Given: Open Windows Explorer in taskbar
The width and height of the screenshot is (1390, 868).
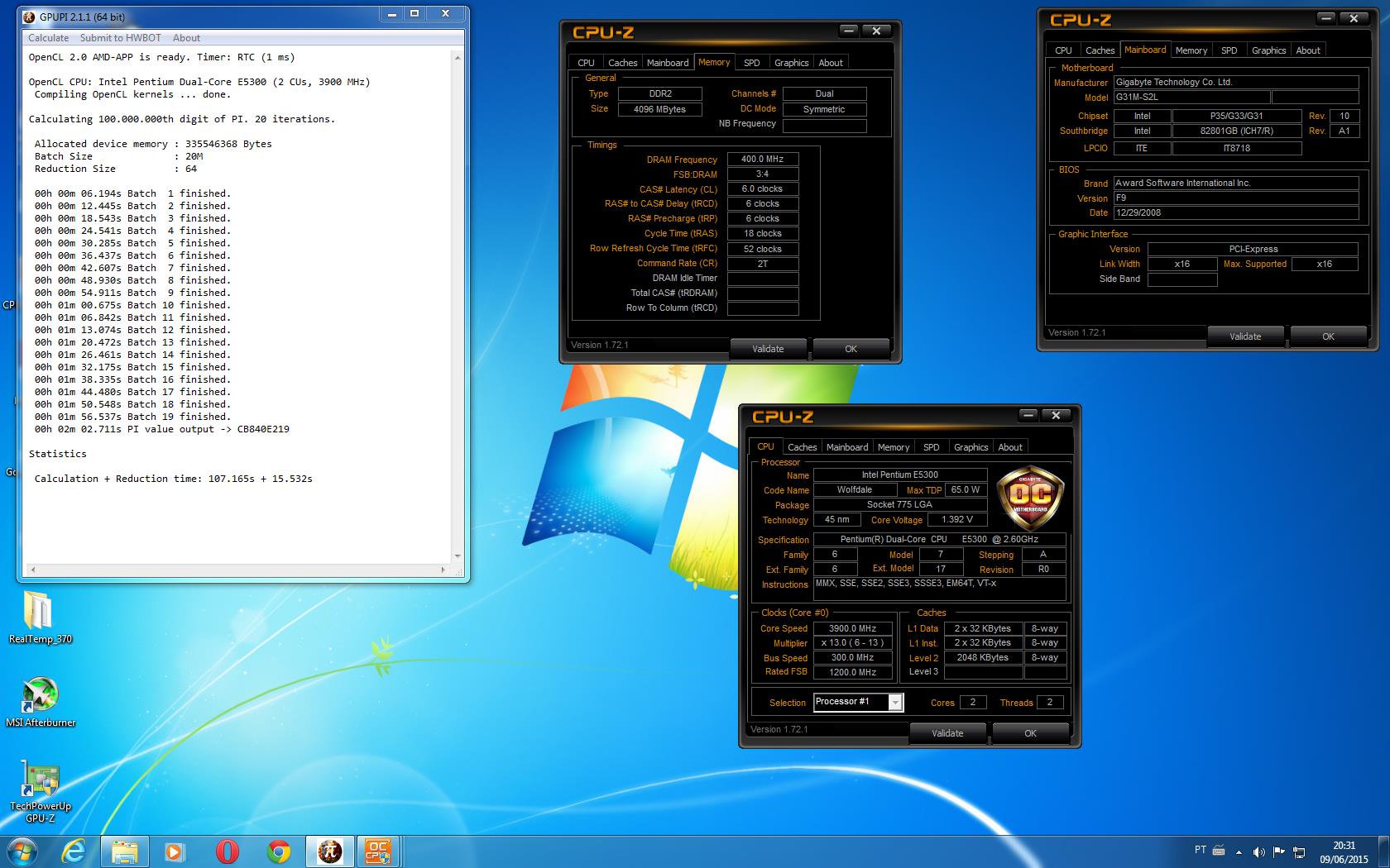Looking at the screenshot, I should pos(125,851).
